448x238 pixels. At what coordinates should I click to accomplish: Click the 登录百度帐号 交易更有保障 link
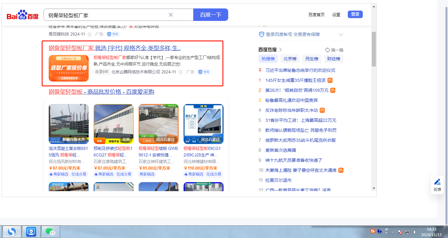[x=293, y=34]
